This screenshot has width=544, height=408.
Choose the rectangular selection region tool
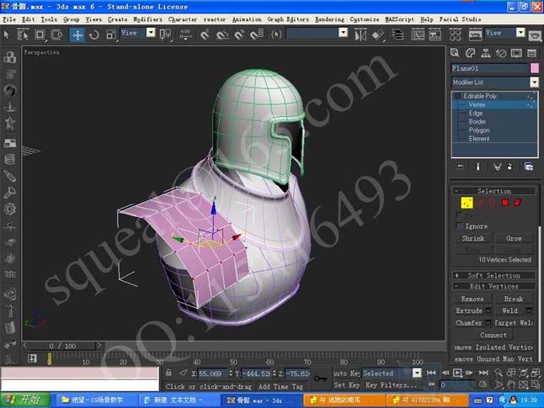click(40, 34)
